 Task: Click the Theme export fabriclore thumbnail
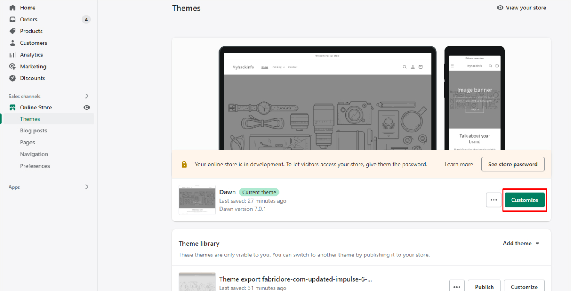197,281
